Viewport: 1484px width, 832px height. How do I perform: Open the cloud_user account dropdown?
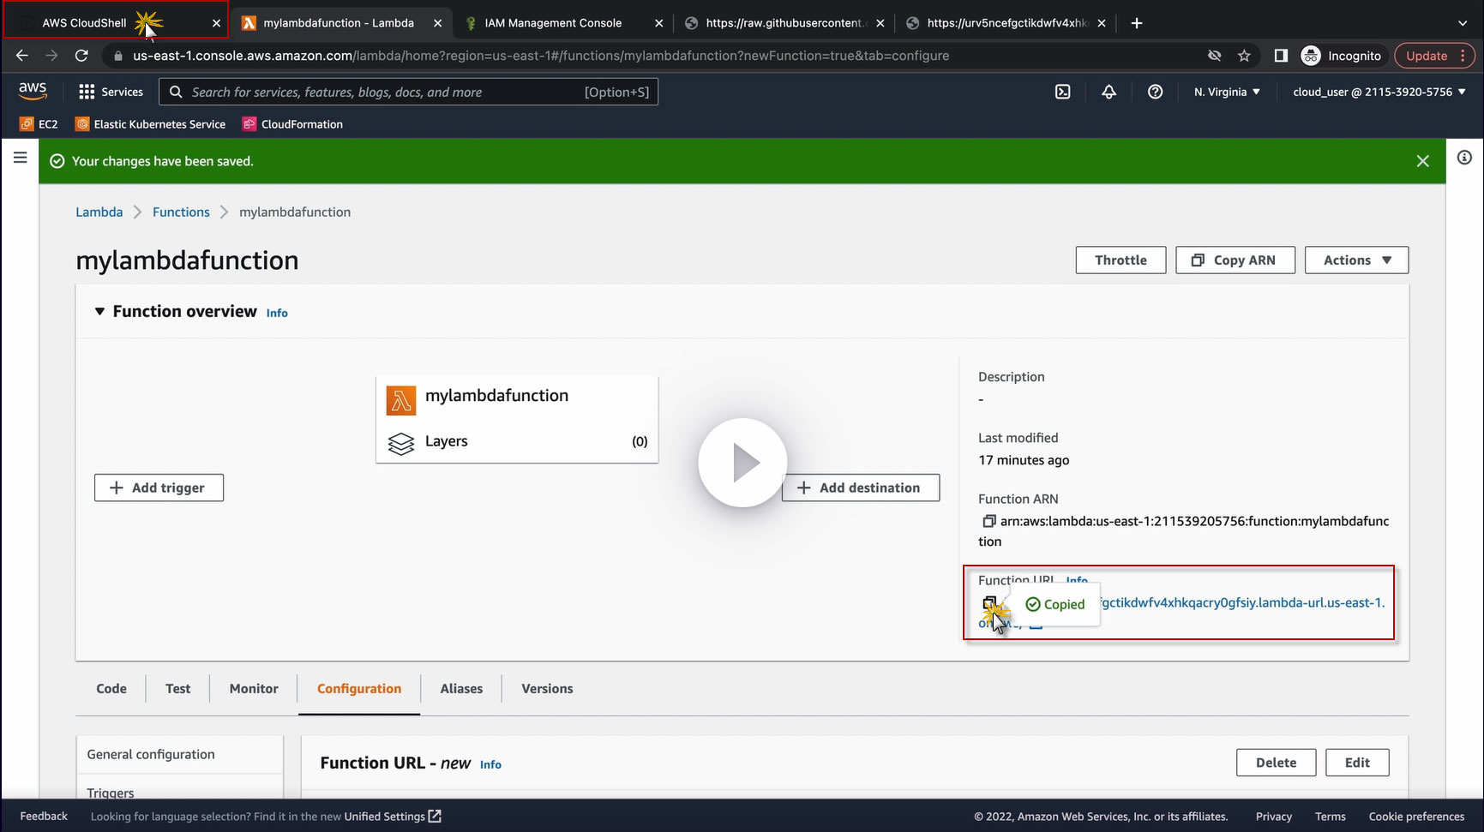[x=1379, y=92]
